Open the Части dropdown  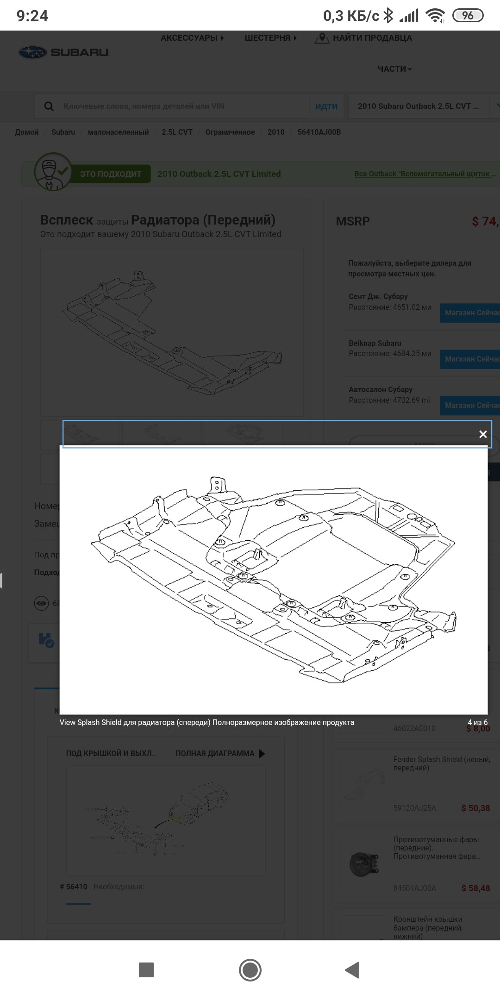[x=394, y=69]
